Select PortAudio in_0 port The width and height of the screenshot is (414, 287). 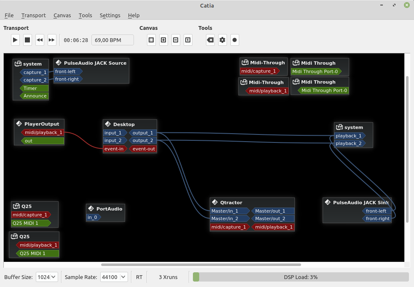click(94, 217)
